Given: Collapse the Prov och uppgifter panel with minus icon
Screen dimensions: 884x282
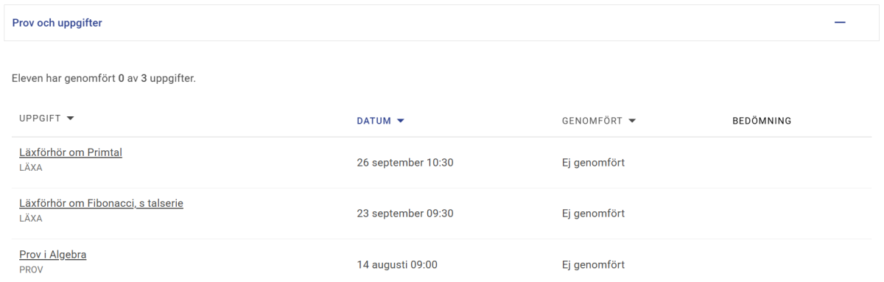Looking at the screenshot, I should click(x=840, y=23).
